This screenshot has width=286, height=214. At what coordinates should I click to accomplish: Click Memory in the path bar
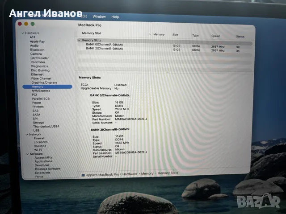click(147, 173)
